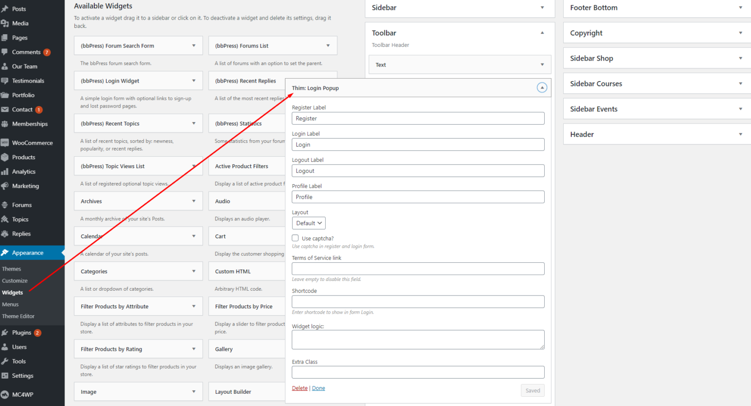
Task: Click the Replies icon in sidebar
Action: click(5, 234)
